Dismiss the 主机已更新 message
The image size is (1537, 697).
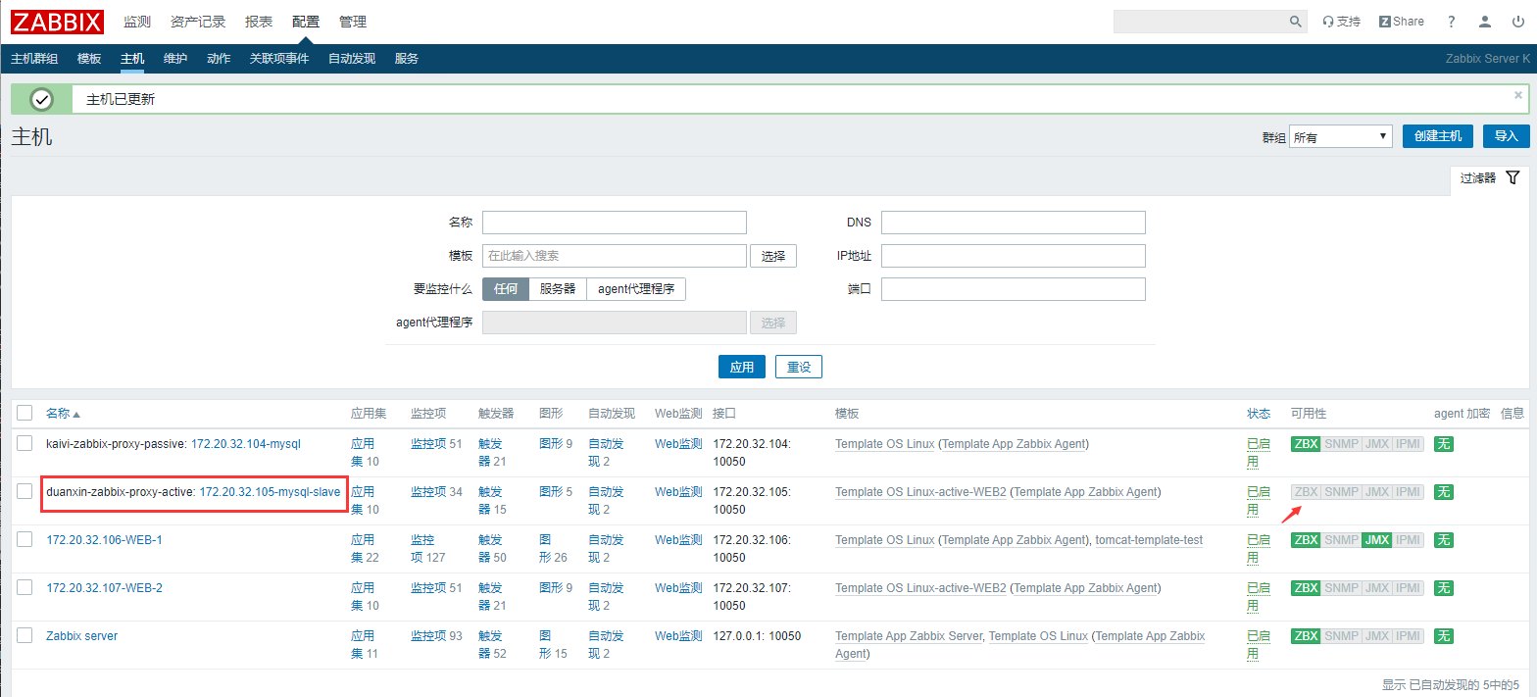point(1518,95)
